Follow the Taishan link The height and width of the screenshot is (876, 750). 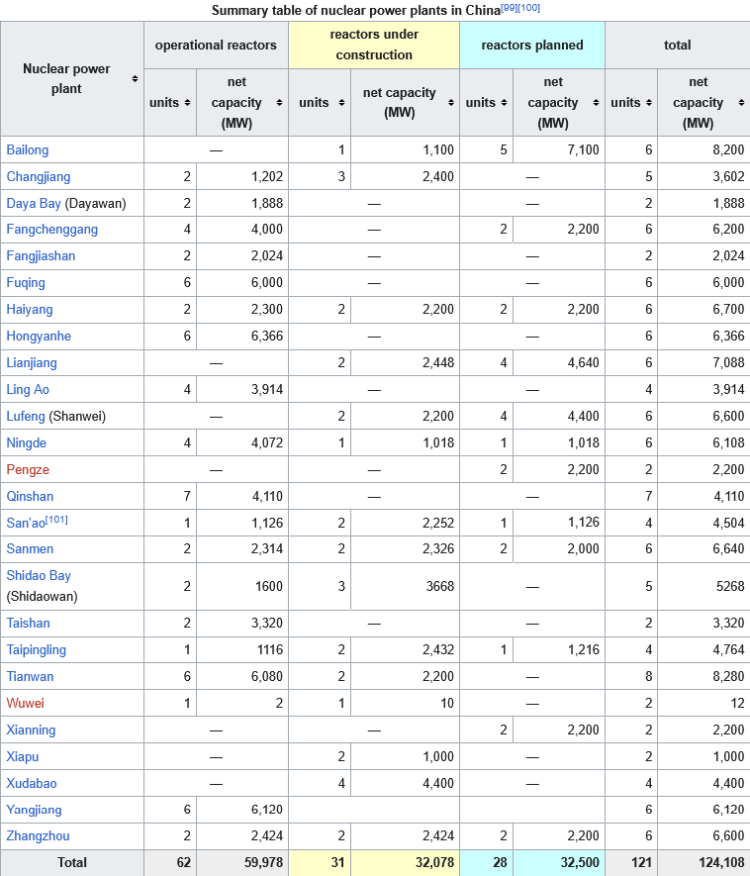pos(28,623)
